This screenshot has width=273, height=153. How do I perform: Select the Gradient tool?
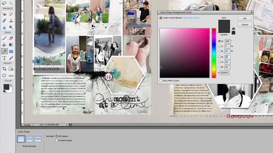11,45
